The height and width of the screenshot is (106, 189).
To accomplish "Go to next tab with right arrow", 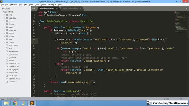I will coord(35,8).
